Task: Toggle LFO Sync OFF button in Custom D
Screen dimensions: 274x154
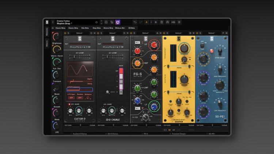Action: [x=71, y=98]
